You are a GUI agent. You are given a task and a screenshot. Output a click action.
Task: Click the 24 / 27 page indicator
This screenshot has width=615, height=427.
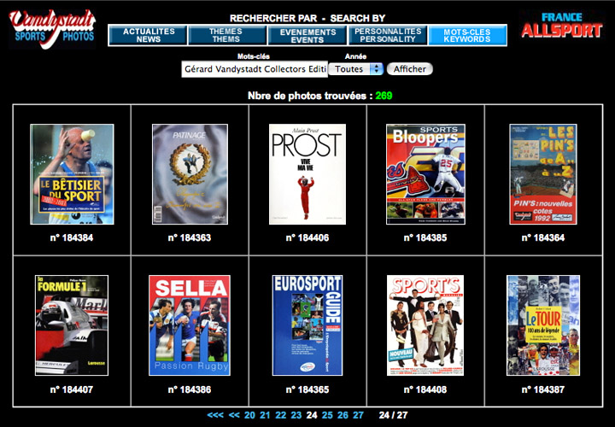point(394,415)
